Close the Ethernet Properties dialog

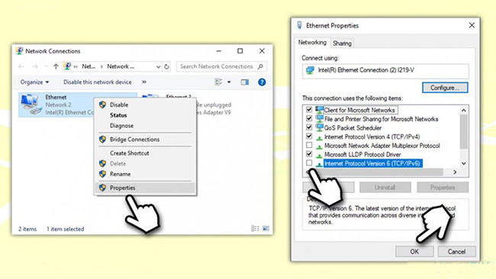pos(472,25)
